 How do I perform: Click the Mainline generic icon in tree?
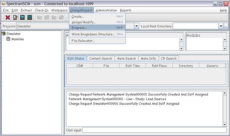click(x=9, y=39)
